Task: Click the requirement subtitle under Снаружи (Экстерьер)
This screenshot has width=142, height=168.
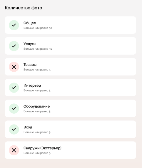Action: click(x=37, y=153)
